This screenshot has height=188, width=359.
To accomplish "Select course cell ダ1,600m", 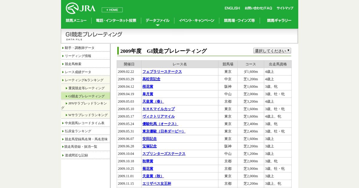I will click(251, 72).
